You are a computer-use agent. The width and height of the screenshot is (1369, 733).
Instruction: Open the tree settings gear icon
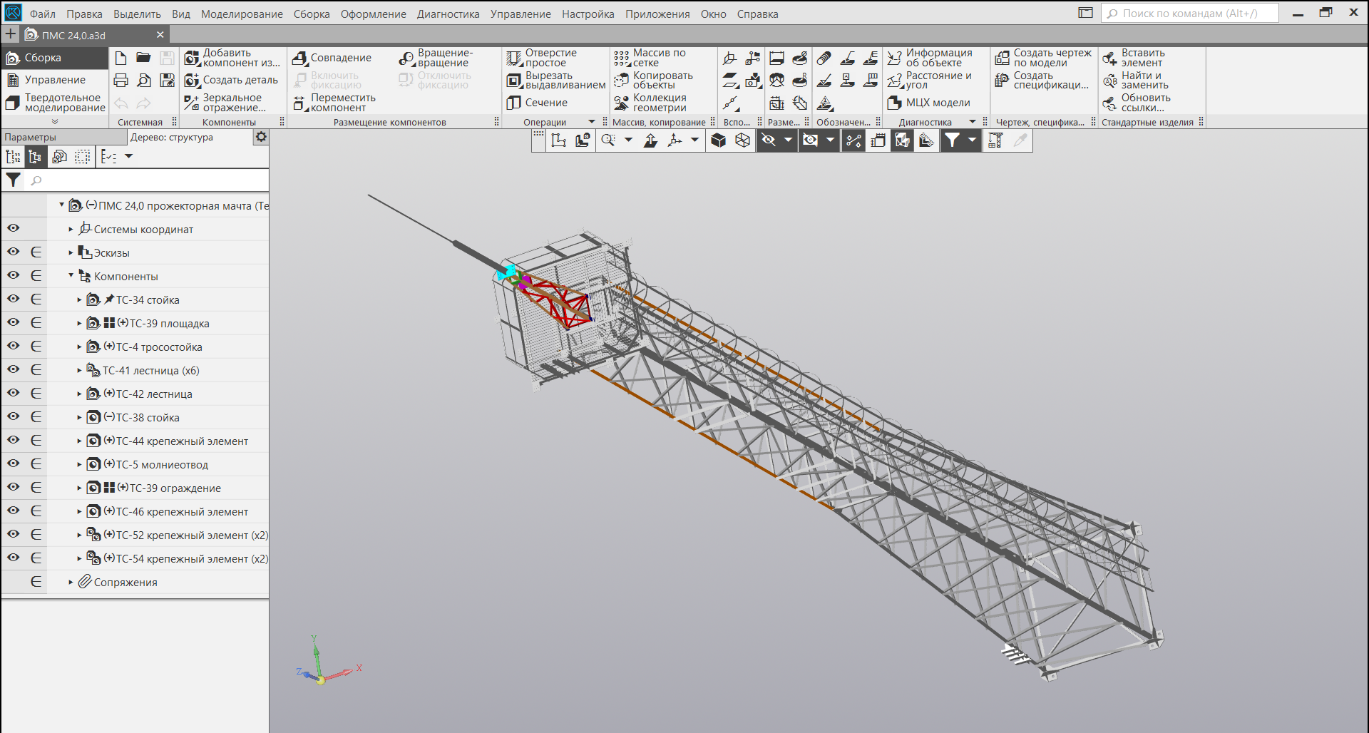[x=261, y=137]
